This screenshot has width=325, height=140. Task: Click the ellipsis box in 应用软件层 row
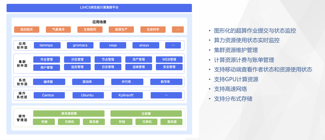(173, 45)
